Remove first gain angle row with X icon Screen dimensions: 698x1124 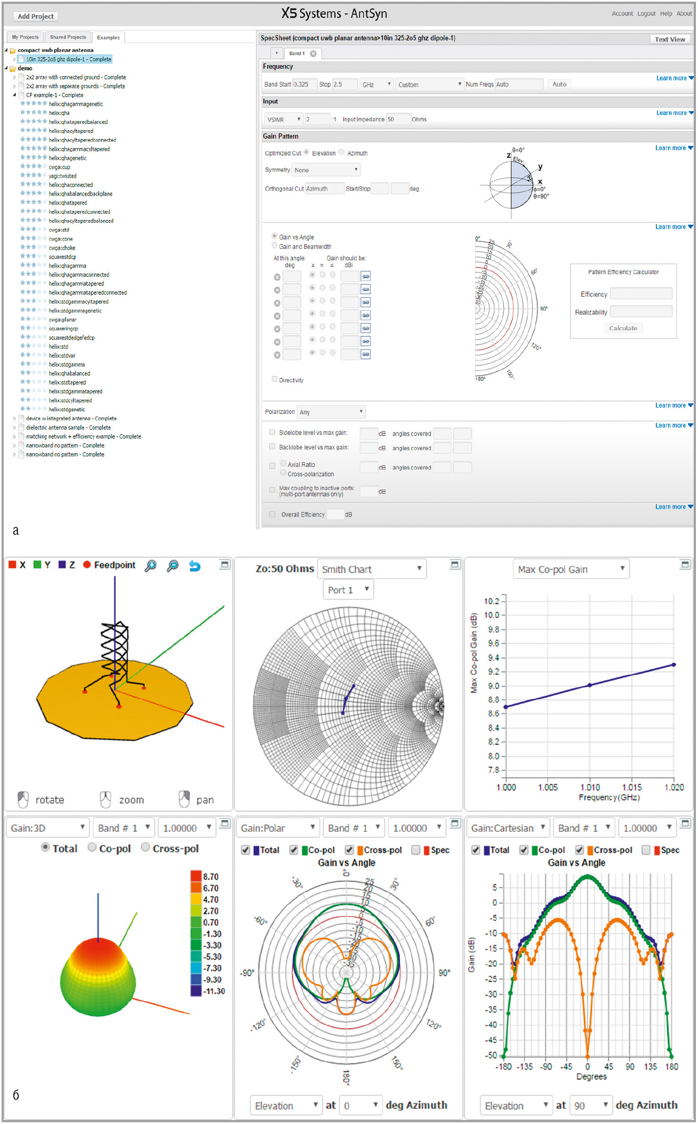coord(277,277)
